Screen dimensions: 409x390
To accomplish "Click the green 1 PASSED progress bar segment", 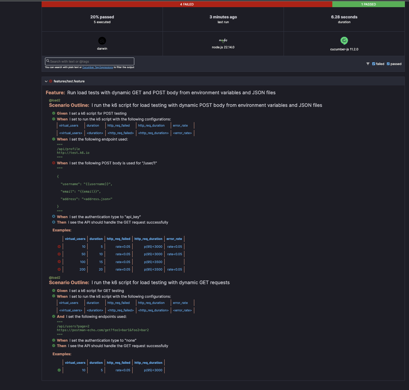I will coord(368,4).
